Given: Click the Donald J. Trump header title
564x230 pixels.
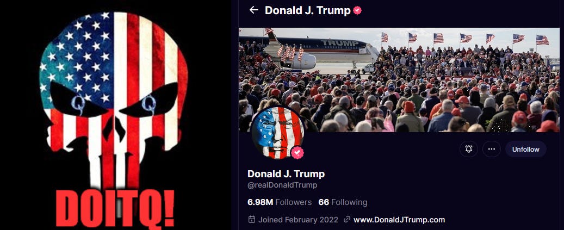Looking at the screenshot, I should click(307, 10).
